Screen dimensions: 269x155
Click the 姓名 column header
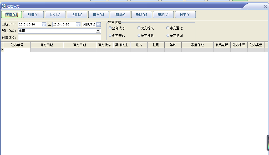[139, 45]
